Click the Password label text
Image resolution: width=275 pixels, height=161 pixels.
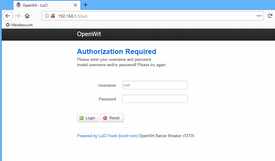tap(107, 99)
